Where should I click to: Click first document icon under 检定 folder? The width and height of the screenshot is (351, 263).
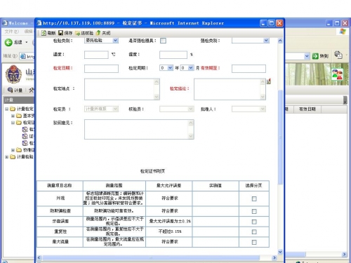[x=25, y=129]
